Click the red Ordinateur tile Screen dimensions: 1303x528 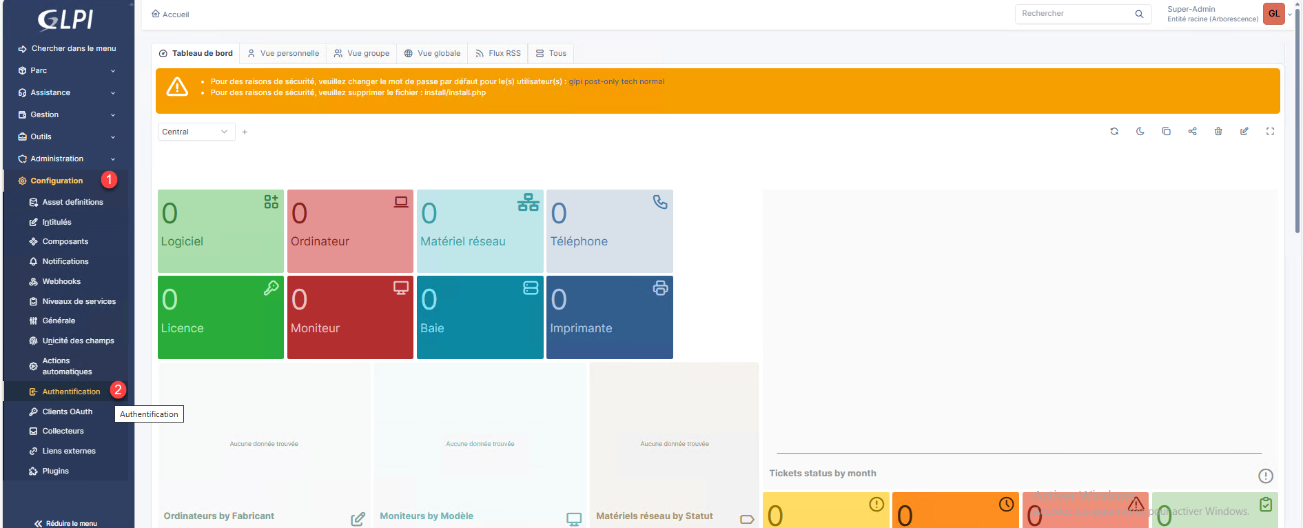click(x=350, y=231)
